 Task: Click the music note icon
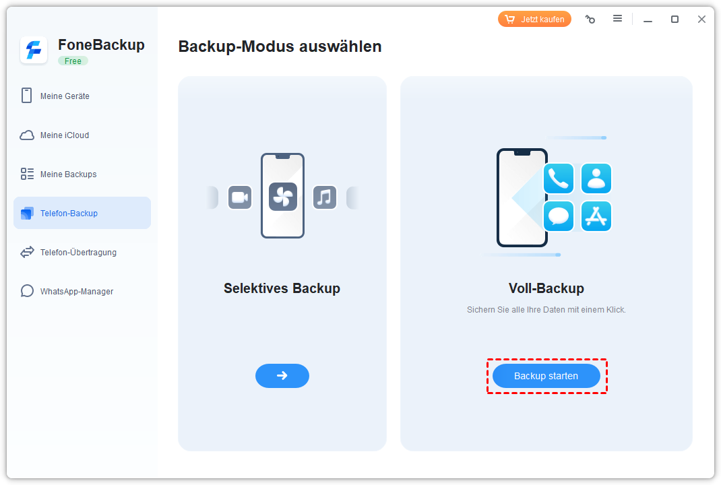(325, 197)
